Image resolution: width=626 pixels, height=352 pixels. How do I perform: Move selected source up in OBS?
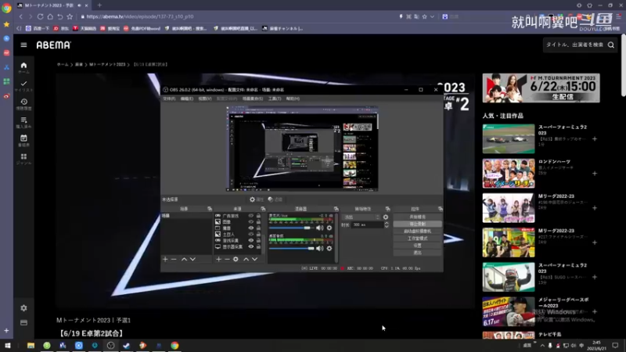pos(246,260)
